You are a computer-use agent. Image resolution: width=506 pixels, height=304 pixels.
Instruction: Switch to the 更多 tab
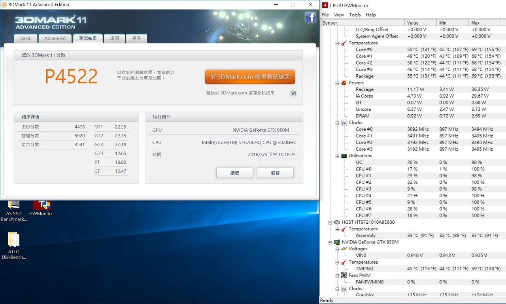click(137, 38)
